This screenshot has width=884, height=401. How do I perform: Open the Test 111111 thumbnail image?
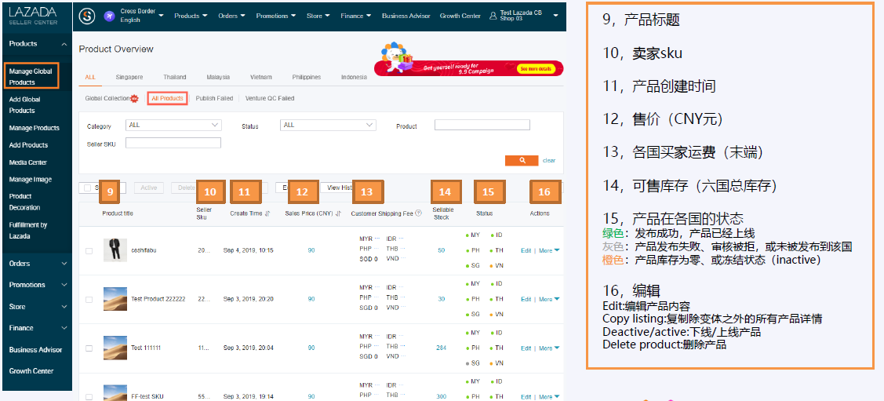click(x=115, y=348)
